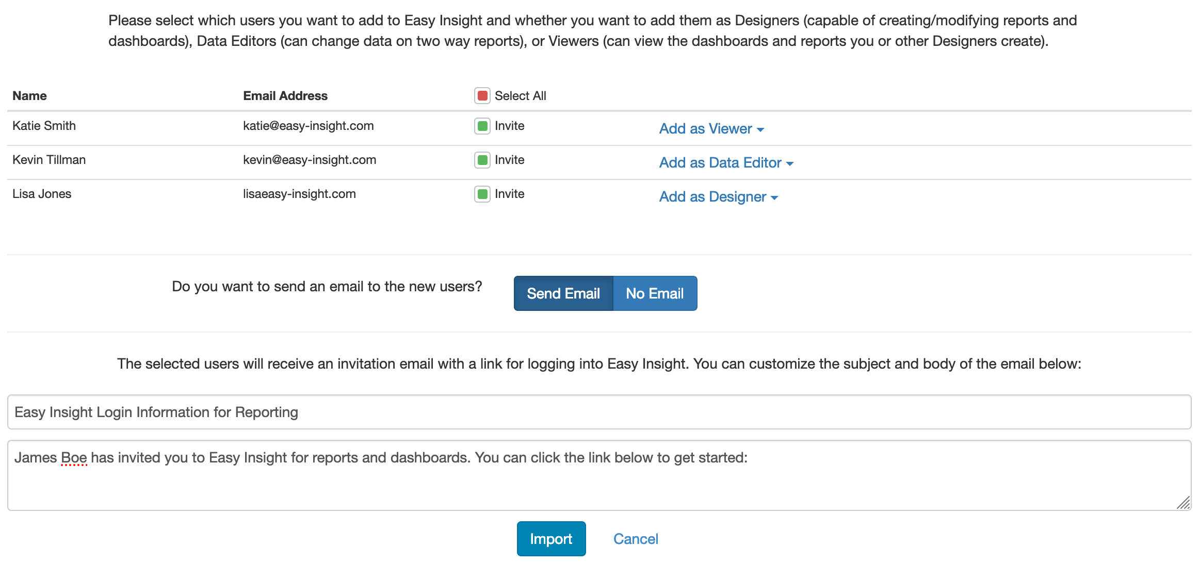The height and width of the screenshot is (563, 1199).
Task: Choose No Email for new users
Action: click(x=654, y=293)
